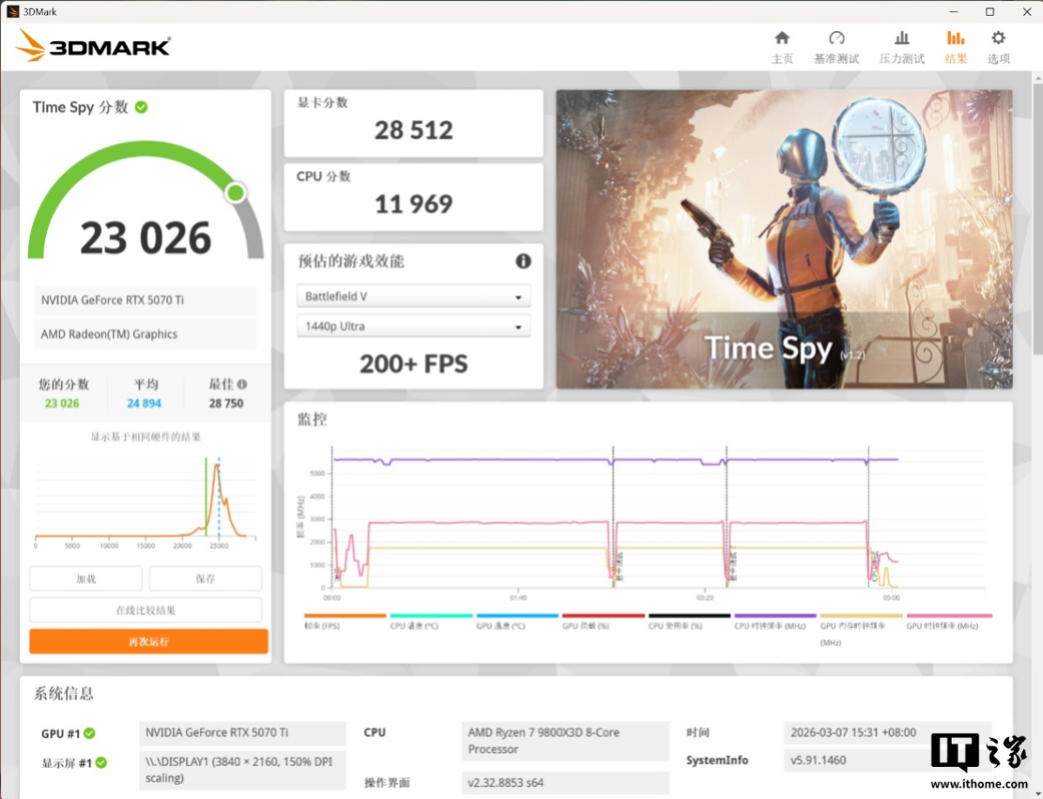Image resolution: width=1043 pixels, height=799 pixels.
Task: Click the score gauge knob
Action: 235,192
